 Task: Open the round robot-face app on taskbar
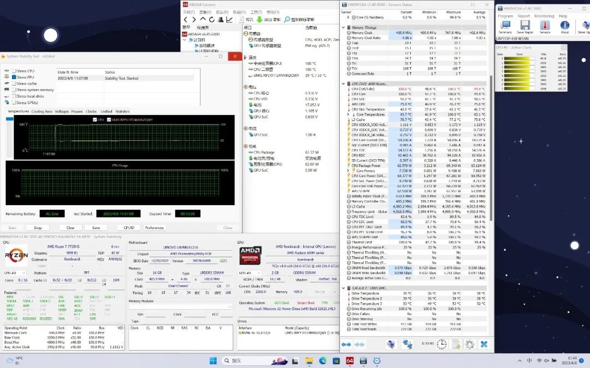pyautogui.click(x=376, y=360)
